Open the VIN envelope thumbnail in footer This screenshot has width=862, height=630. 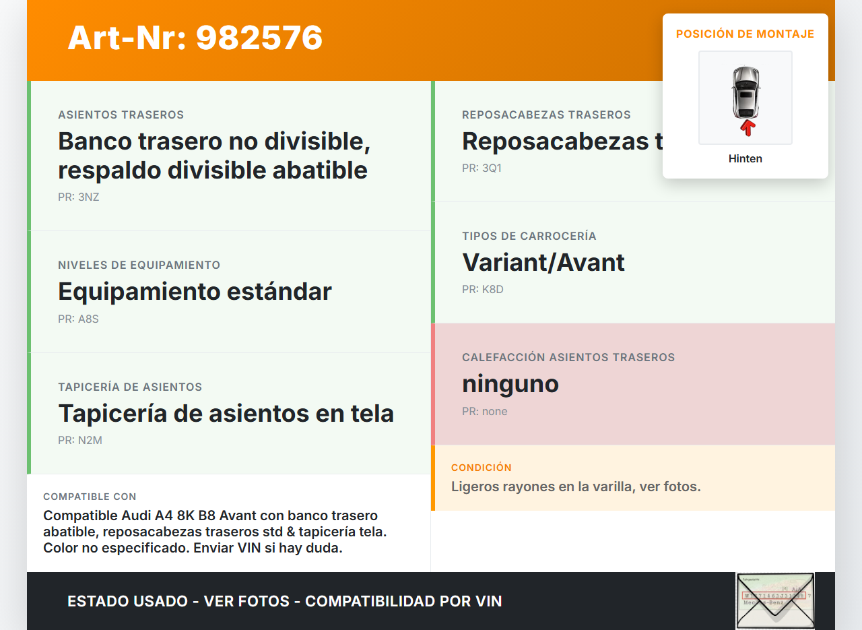point(775,601)
